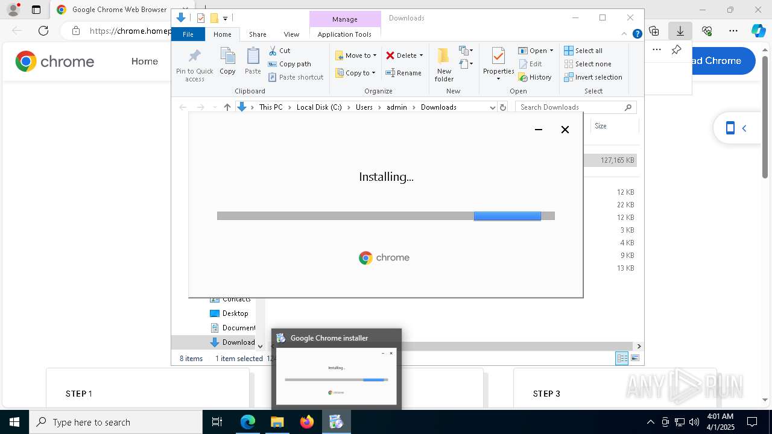Click Users in address breadcrumb
Screen dimensions: 772x434
click(364, 107)
